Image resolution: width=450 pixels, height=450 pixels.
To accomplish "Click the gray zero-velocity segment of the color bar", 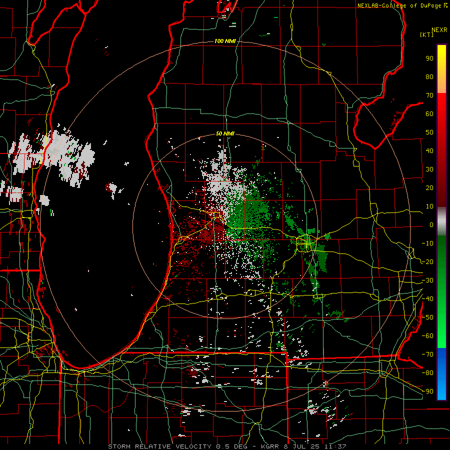I will tap(441, 221).
